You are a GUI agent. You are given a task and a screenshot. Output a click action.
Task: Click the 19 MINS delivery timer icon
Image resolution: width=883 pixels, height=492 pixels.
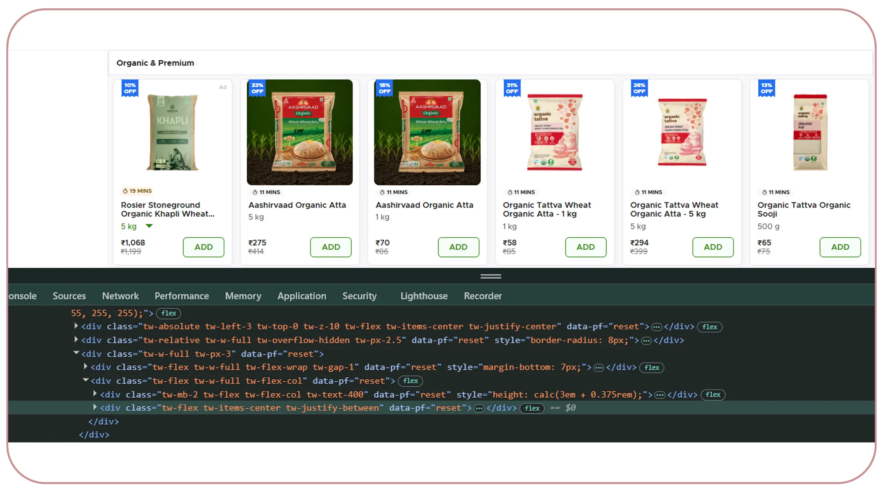125,191
